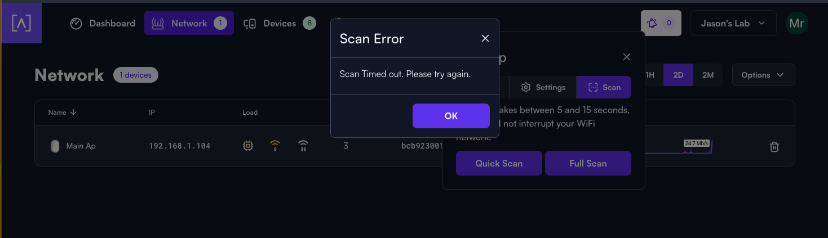Click the Mr user avatar
828x238 pixels.
click(796, 24)
